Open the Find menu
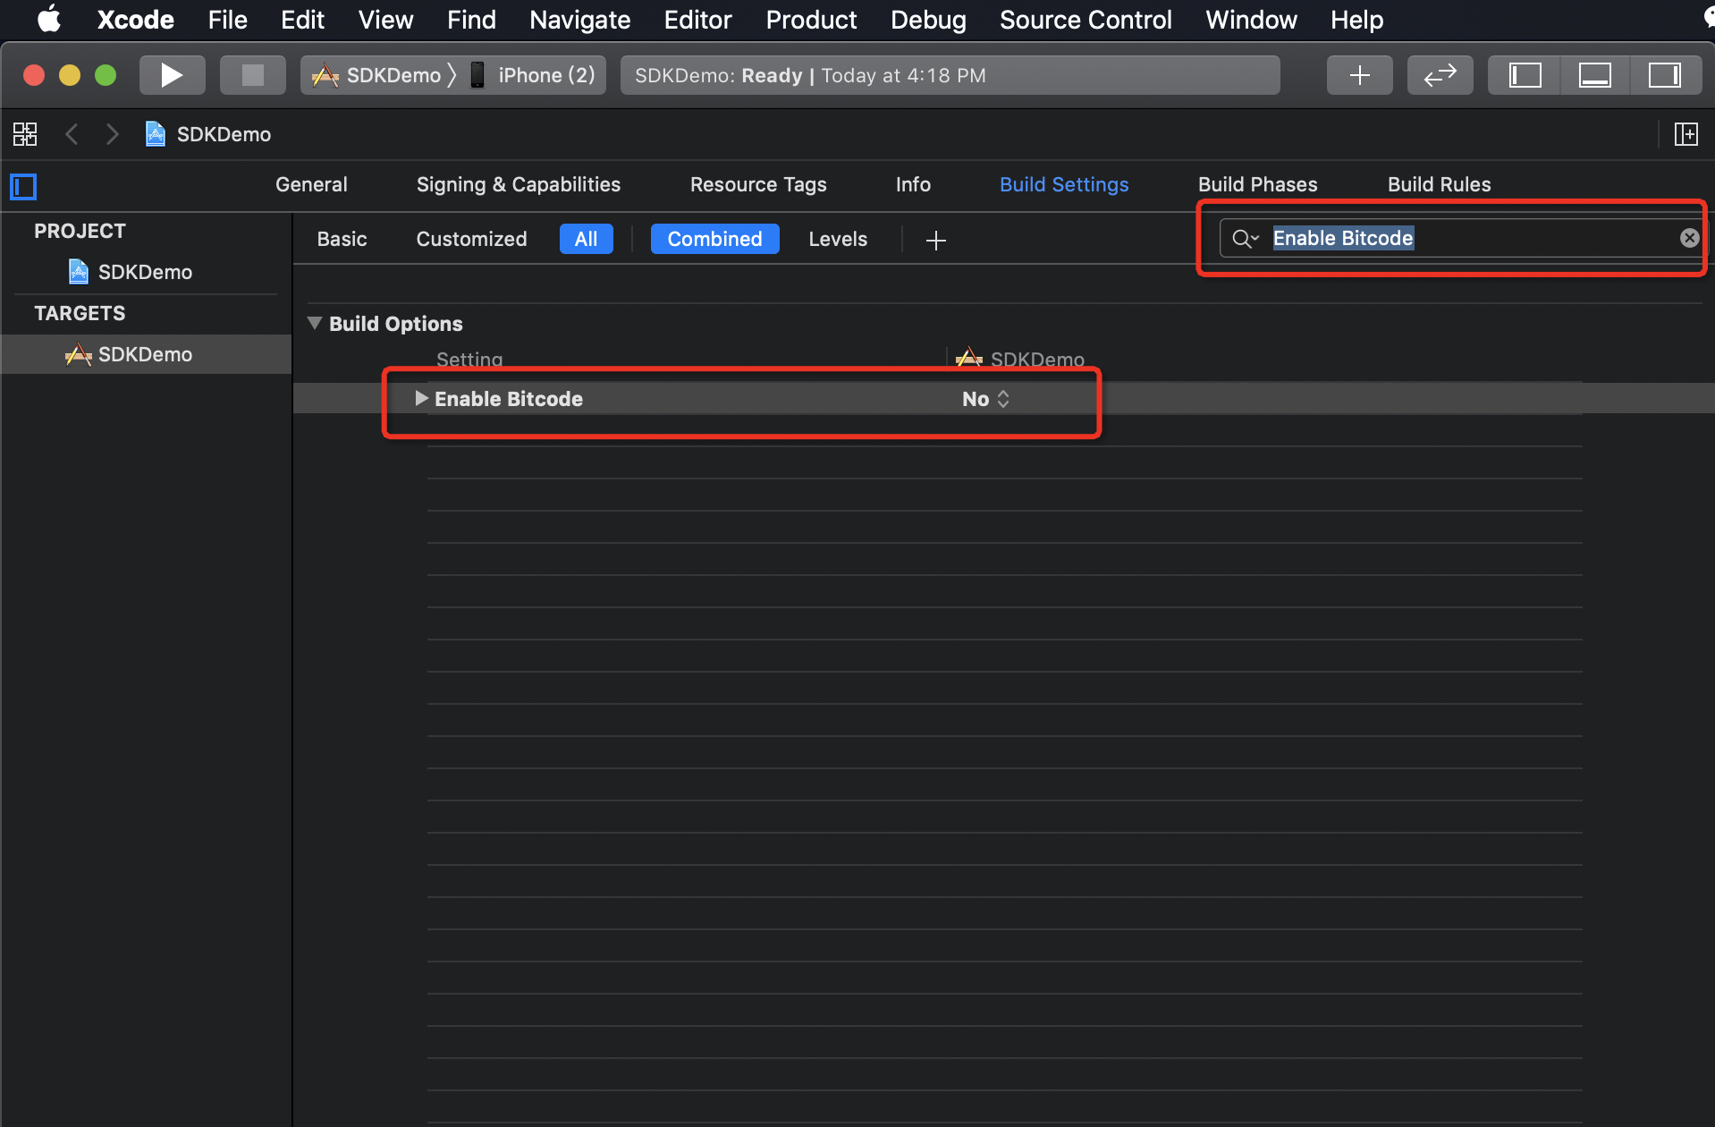Viewport: 1715px width, 1127px height. tap(471, 20)
